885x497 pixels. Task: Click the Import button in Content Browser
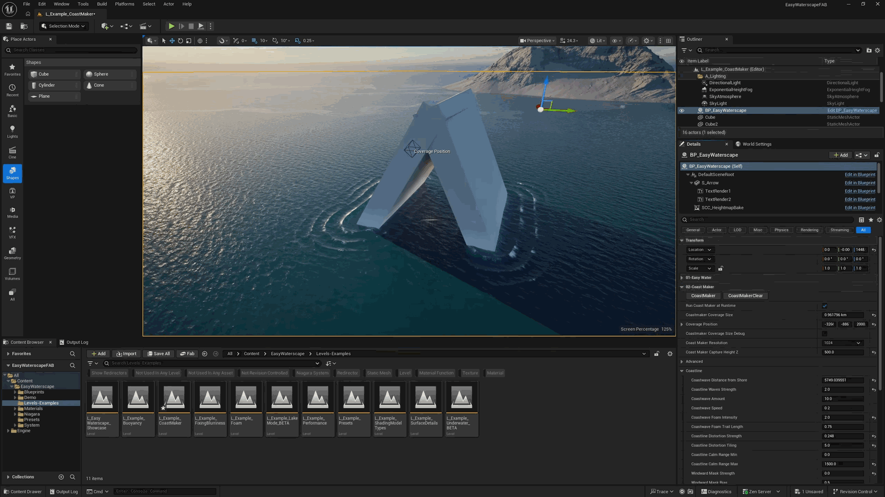click(x=126, y=353)
